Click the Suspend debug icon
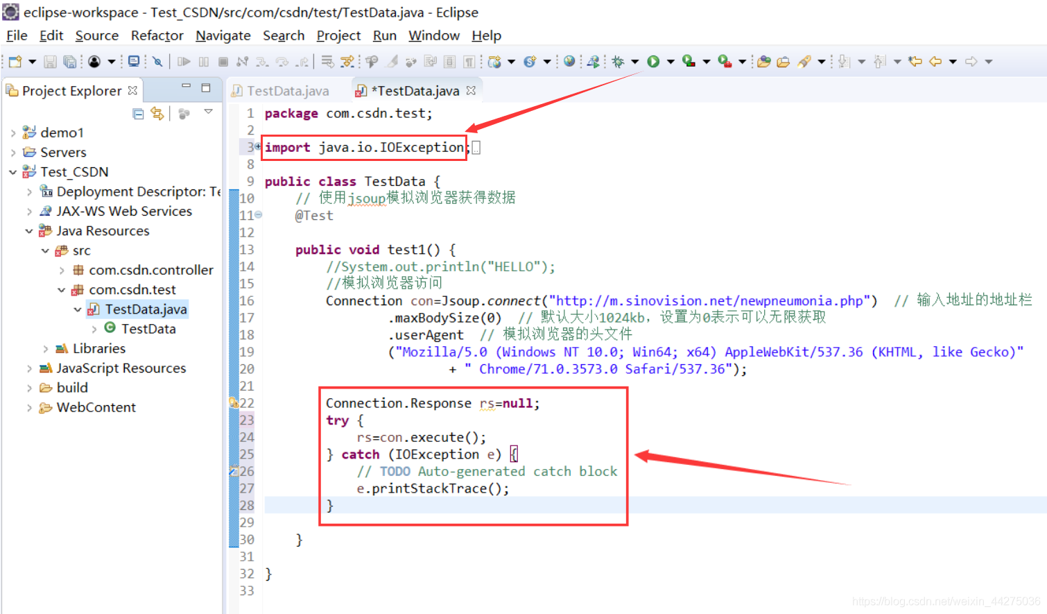 [204, 62]
